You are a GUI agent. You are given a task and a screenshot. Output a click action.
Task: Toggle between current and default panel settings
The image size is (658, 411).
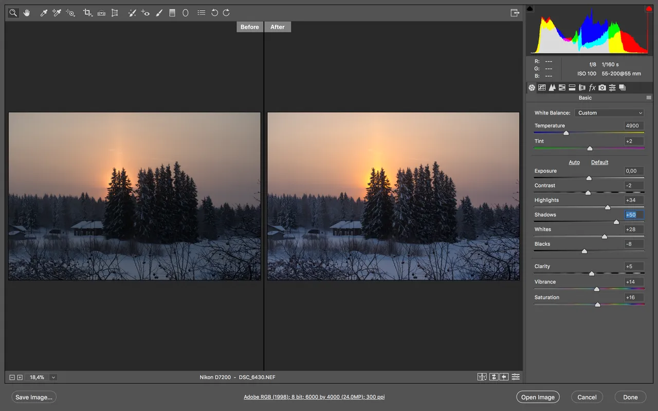516,377
